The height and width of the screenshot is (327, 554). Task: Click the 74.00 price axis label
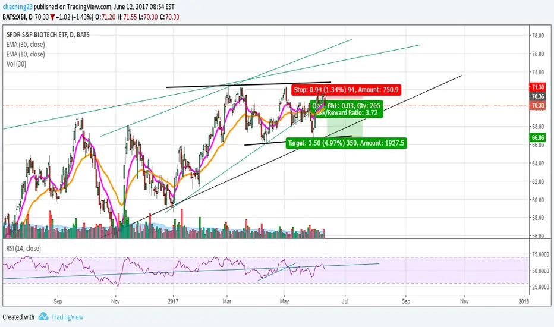click(538, 72)
